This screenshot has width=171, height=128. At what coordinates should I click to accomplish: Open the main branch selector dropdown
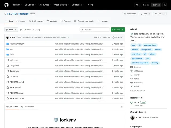(11, 30)
